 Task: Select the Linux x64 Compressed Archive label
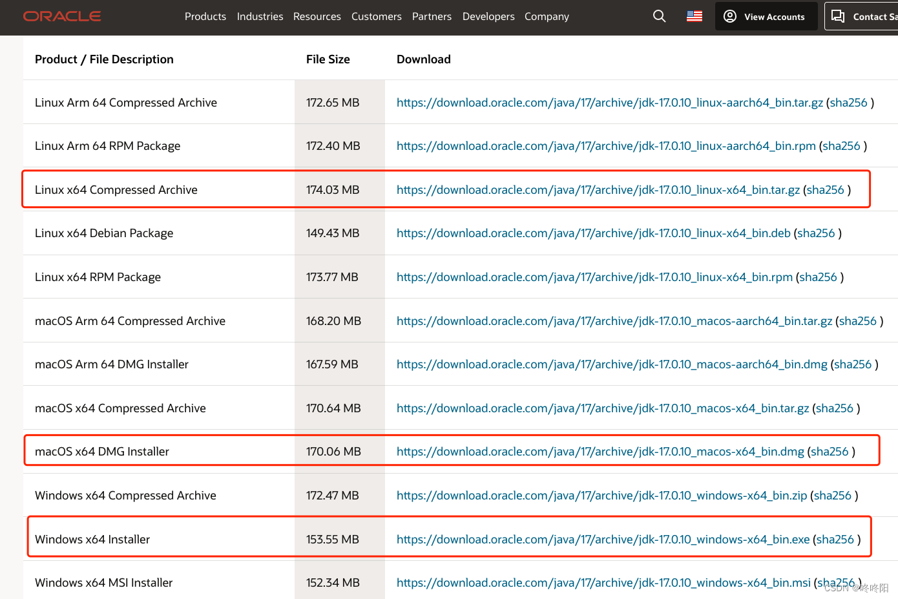click(x=116, y=190)
